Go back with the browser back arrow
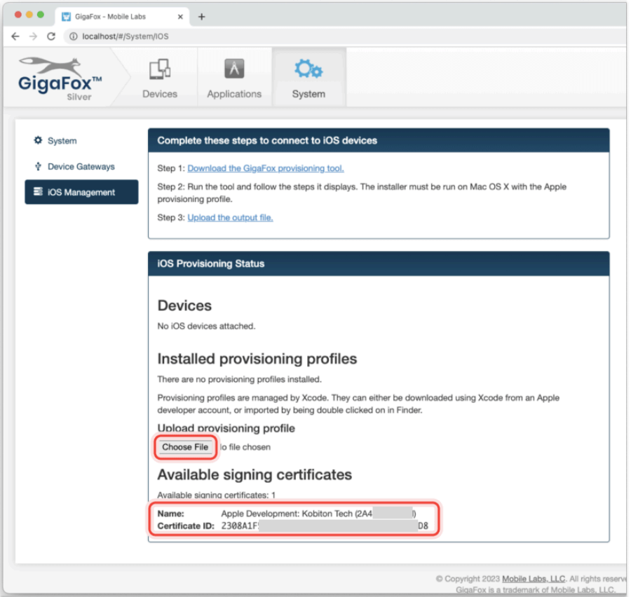Viewport: 631px width, 597px height. 15,36
